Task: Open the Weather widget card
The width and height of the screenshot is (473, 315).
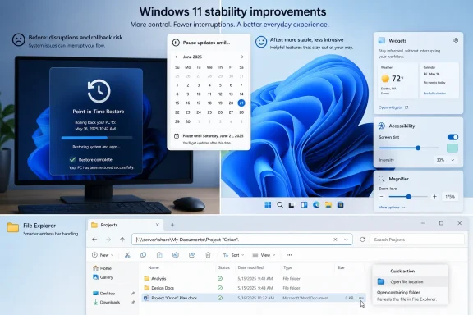Action: click(x=398, y=80)
